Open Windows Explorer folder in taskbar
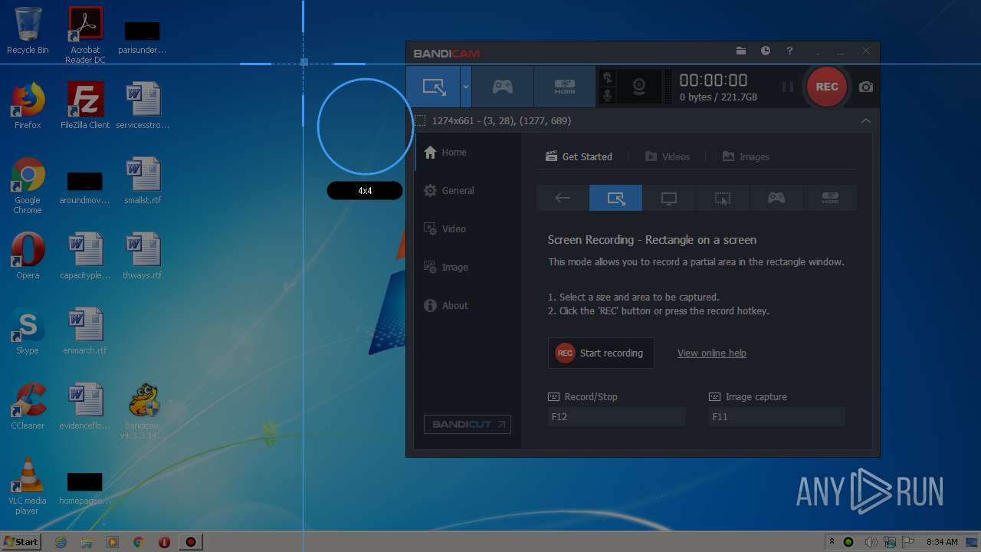 point(87,542)
